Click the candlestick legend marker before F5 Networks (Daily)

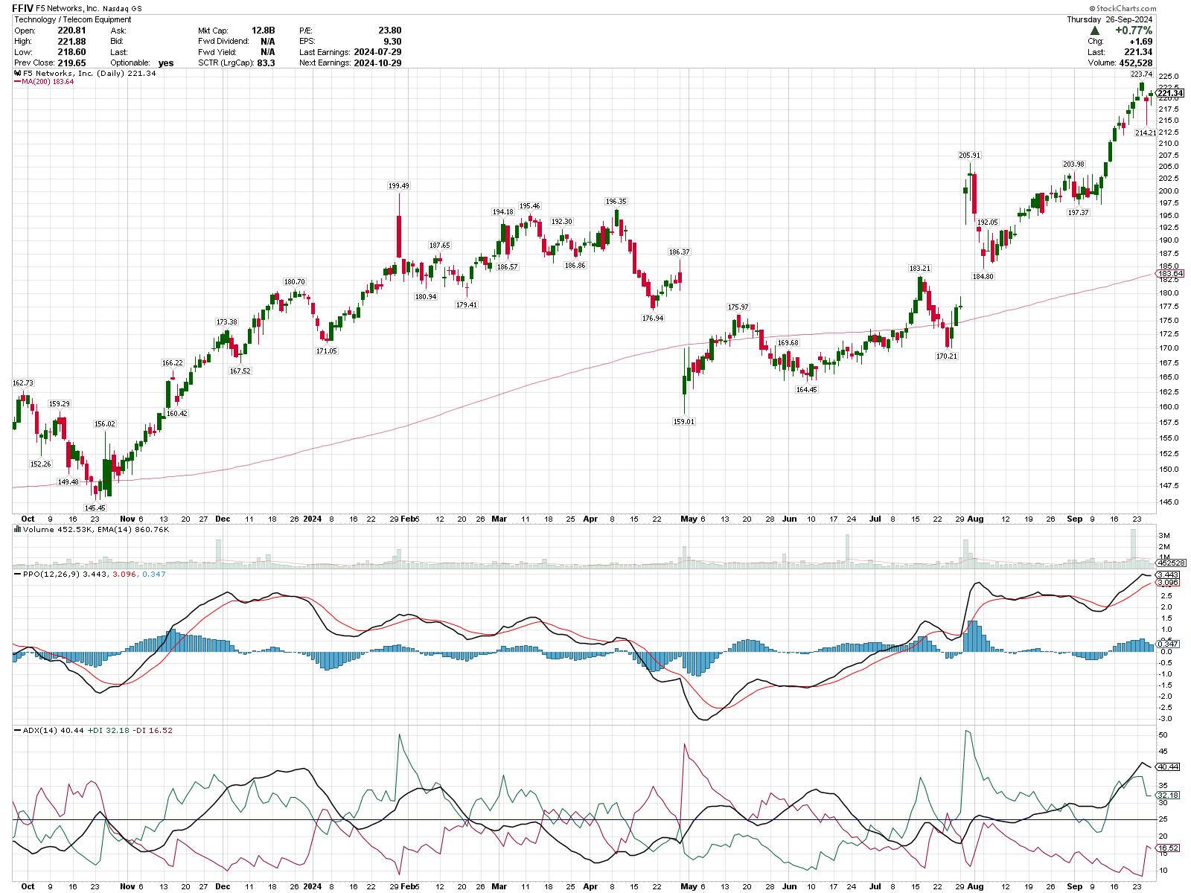point(18,74)
